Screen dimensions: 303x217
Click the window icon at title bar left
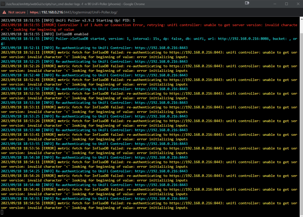click(x=3, y=4)
